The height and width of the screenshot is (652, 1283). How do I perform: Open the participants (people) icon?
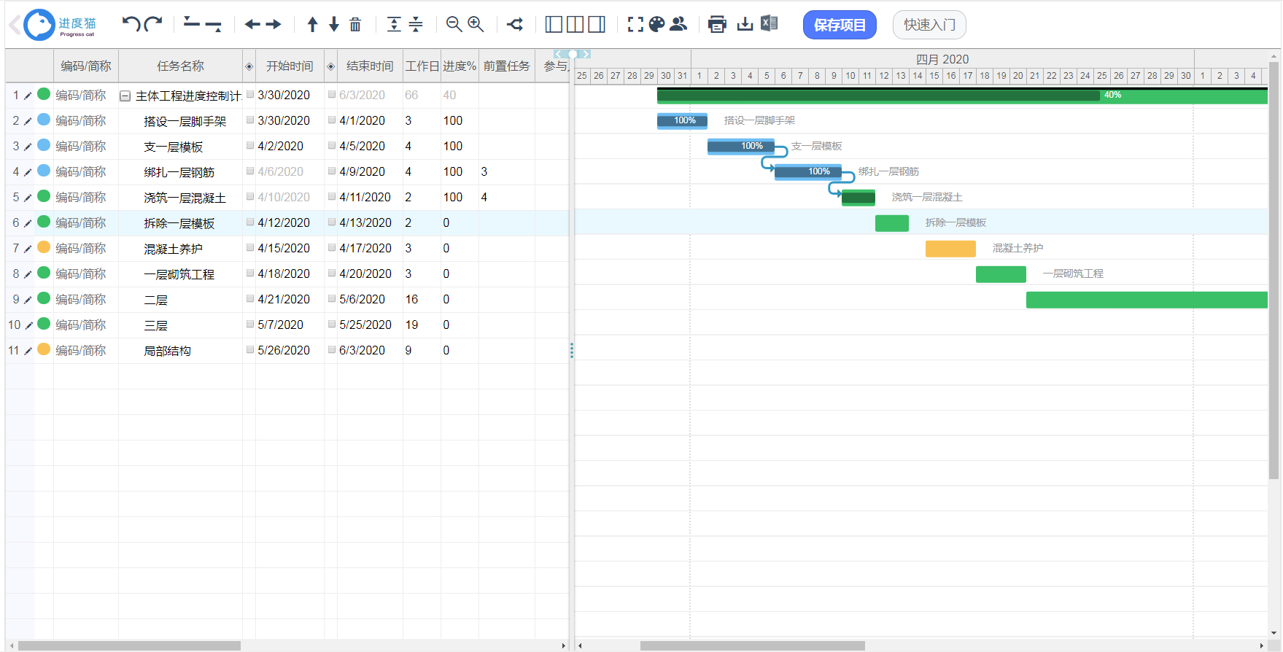678,24
